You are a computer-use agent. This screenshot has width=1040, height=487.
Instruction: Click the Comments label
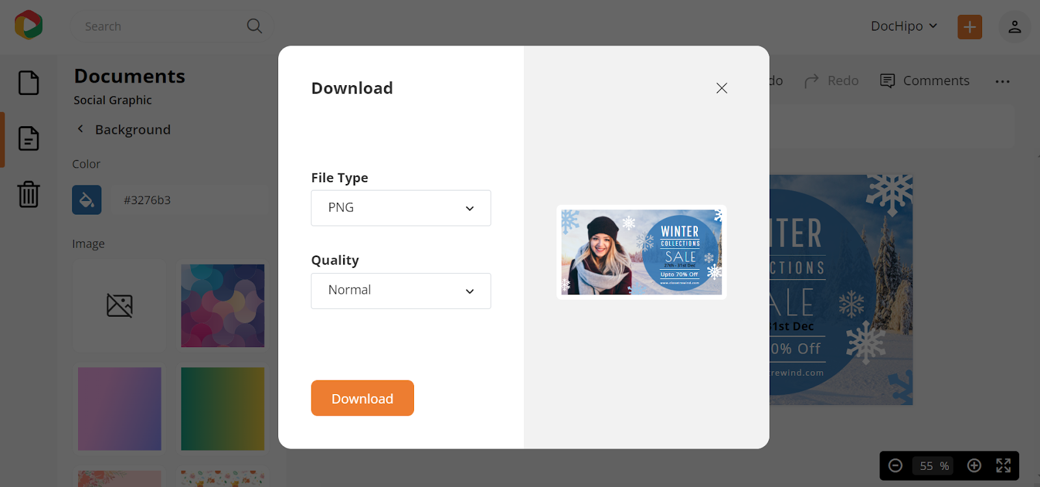click(936, 81)
